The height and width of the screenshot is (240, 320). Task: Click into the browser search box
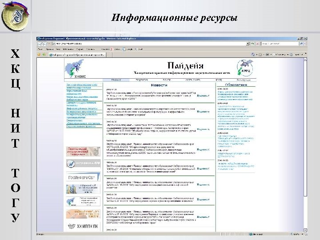click(280, 44)
